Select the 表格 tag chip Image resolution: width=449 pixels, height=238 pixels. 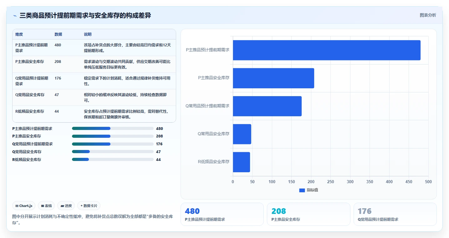click(46, 206)
